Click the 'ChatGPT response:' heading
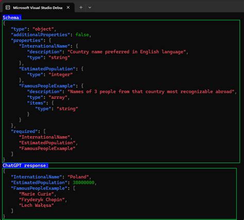 click(x=25, y=165)
